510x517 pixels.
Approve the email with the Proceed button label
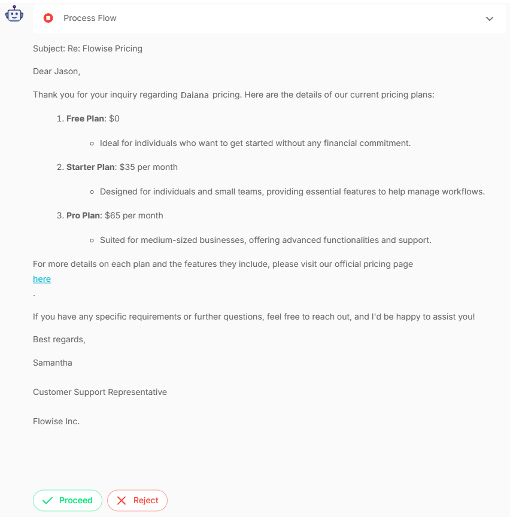(x=76, y=500)
